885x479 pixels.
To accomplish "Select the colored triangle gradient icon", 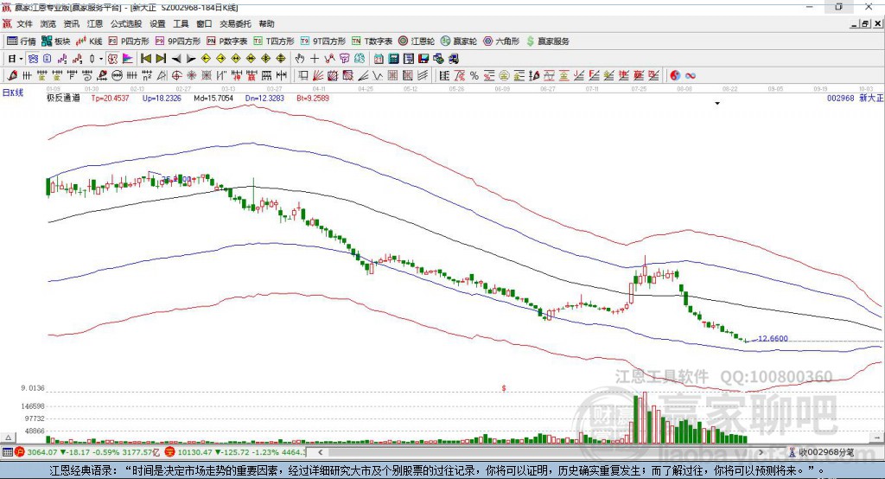I will coord(128,59).
